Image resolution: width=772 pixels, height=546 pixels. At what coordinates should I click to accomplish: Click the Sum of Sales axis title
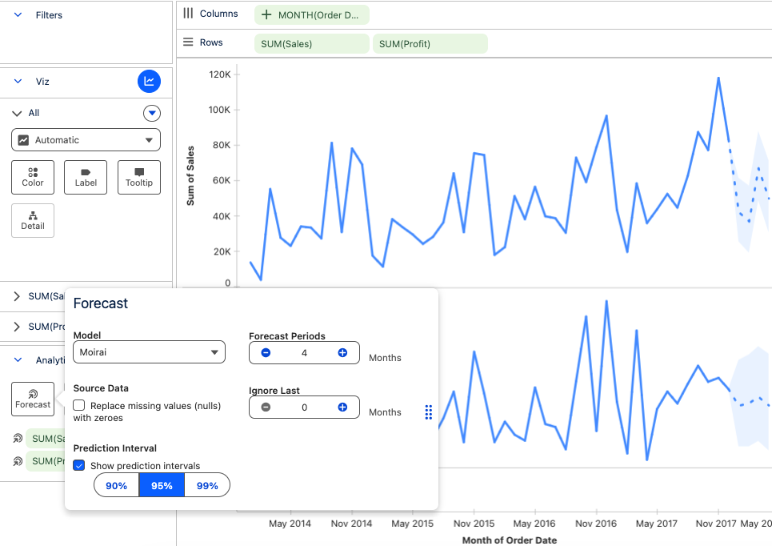pos(190,176)
